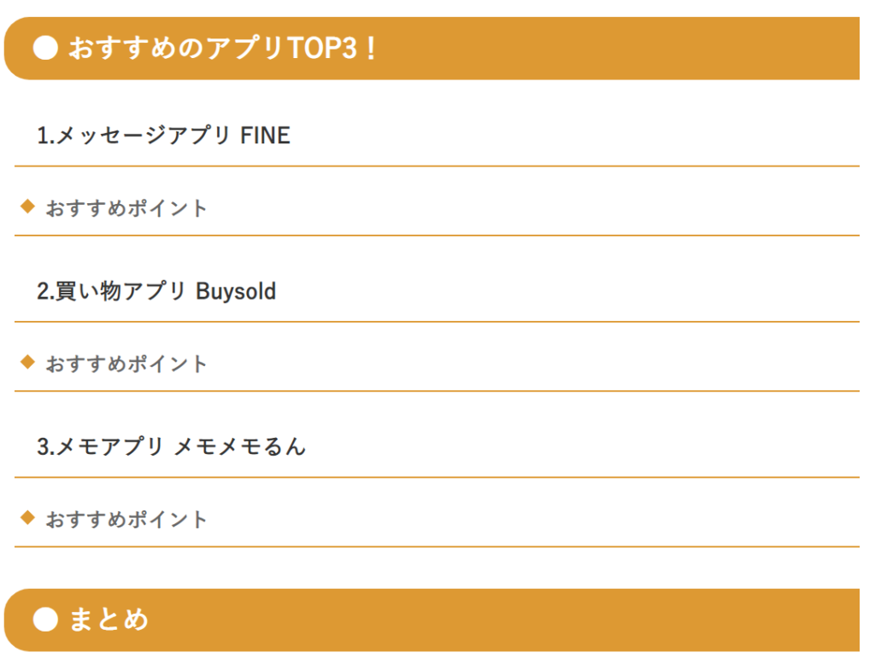Click the empty orange area of the まとめ banner
Viewport: 875px width, 658px height.
pyautogui.click(x=513, y=620)
